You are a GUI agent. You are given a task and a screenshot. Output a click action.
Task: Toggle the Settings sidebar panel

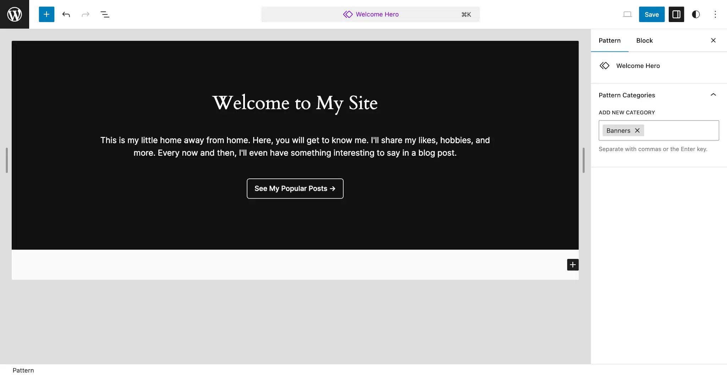[676, 14]
